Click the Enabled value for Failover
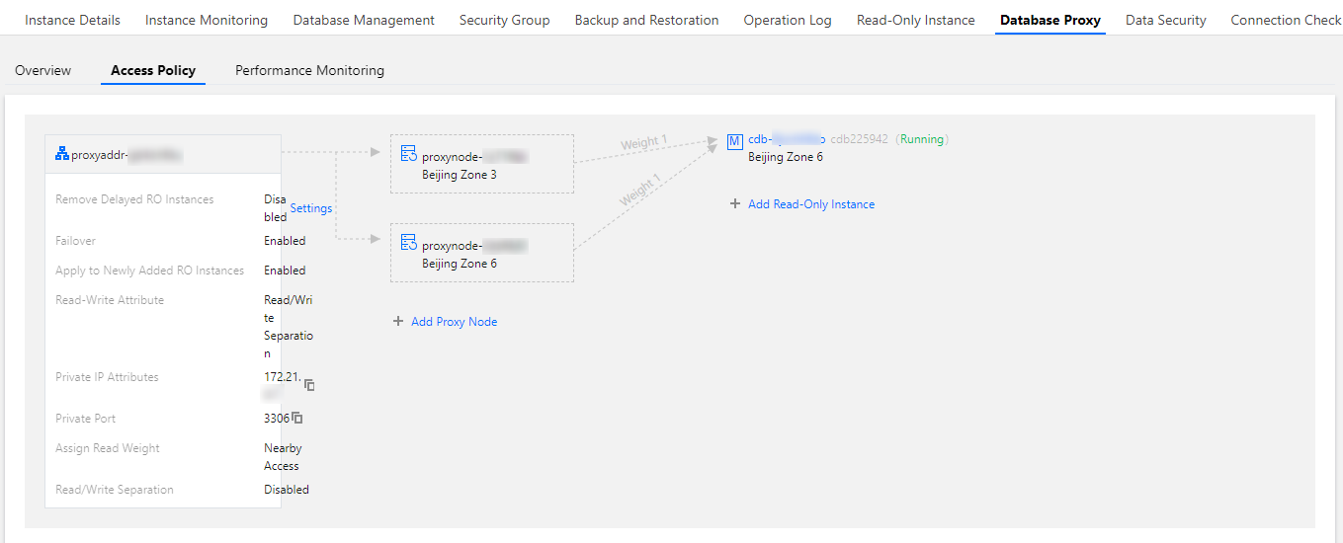This screenshot has width=1343, height=543. pyautogui.click(x=285, y=241)
